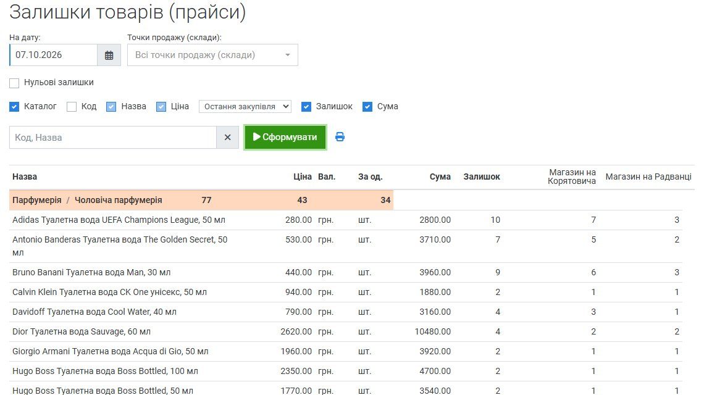Clear the search field with the X icon
This screenshot has width=704, height=395.
tap(228, 138)
